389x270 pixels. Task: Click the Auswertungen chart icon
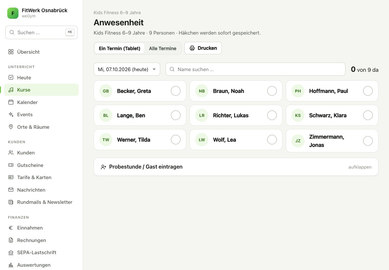[x=11, y=265]
